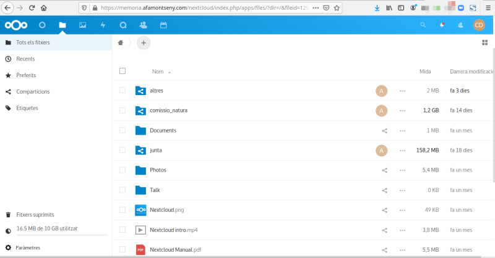Open the Talk app icon in header
495x258 pixels.
(x=123, y=25)
